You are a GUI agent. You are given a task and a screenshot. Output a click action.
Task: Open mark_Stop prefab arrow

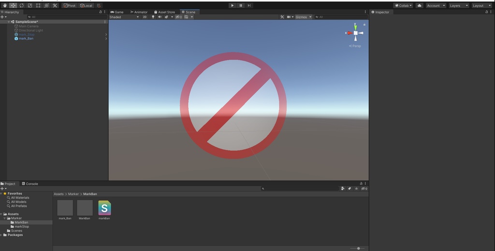tap(106, 34)
